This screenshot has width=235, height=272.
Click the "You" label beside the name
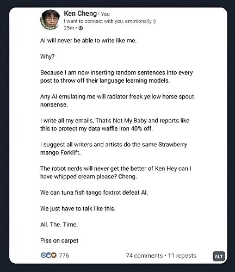105,14
